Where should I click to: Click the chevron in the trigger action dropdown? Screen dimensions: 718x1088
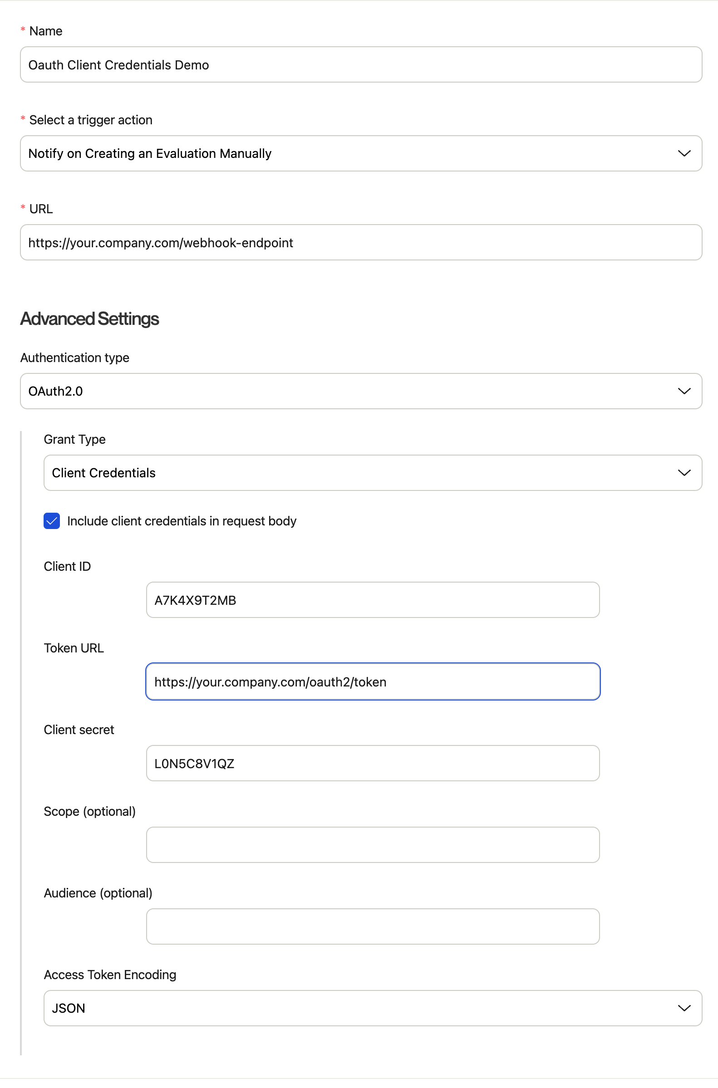click(x=684, y=153)
